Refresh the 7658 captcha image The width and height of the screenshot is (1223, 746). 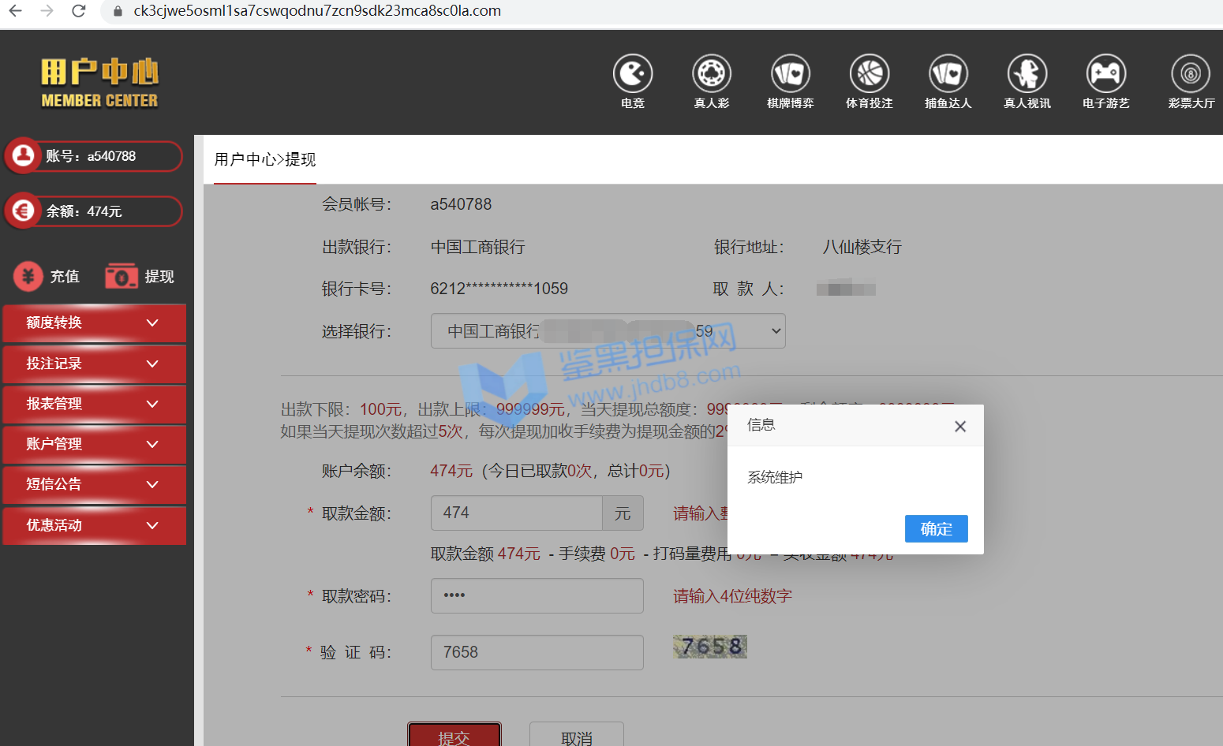pos(709,647)
